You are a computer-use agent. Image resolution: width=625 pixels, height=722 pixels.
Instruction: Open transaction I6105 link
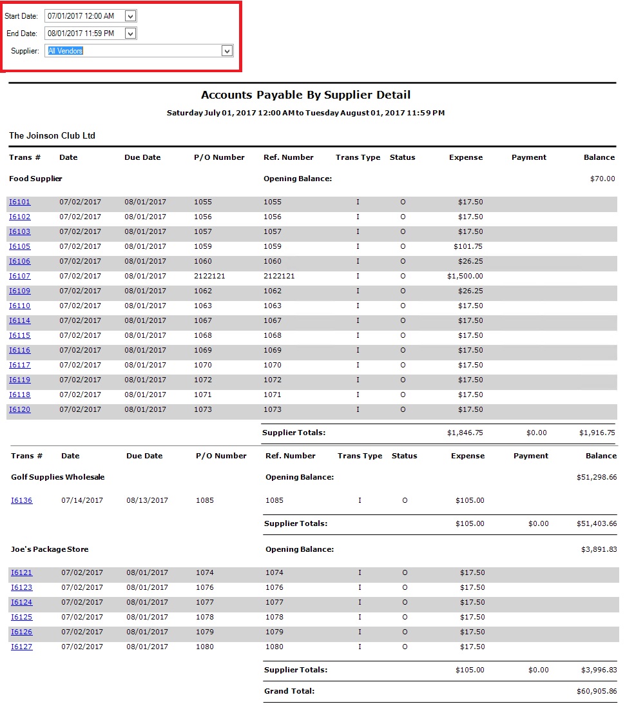point(19,247)
